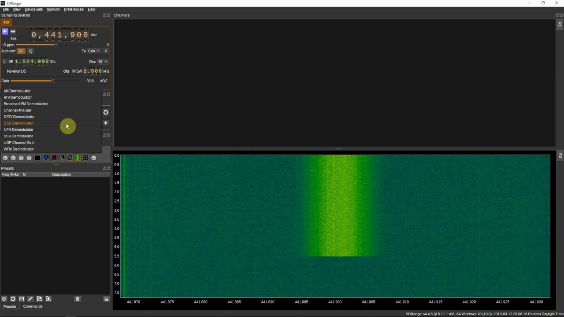
Task: Choose WFM Demodulator from the list
Action: tap(51, 149)
